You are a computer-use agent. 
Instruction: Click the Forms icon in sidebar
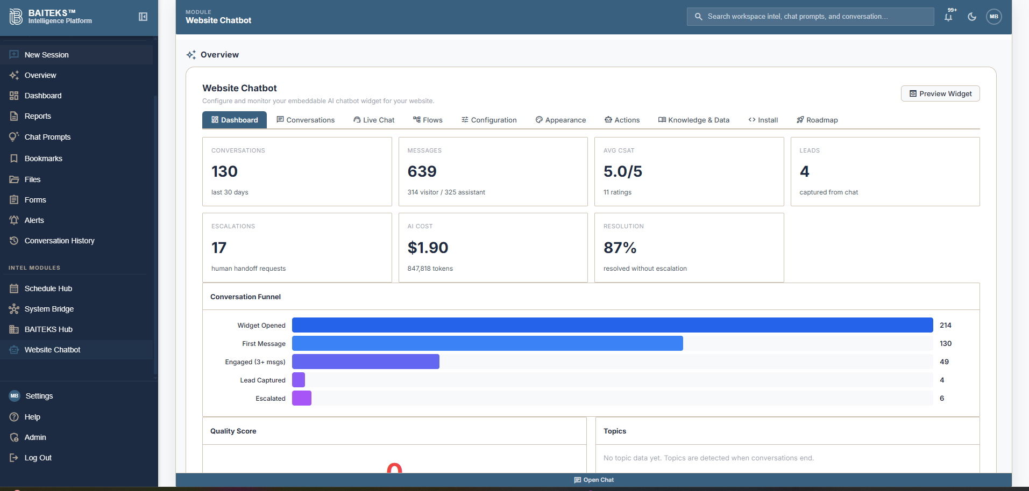pyautogui.click(x=14, y=200)
